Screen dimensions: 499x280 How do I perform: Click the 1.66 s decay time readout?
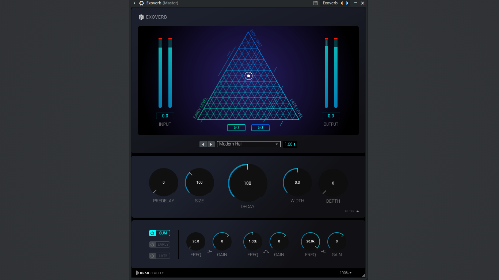[290, 144]
